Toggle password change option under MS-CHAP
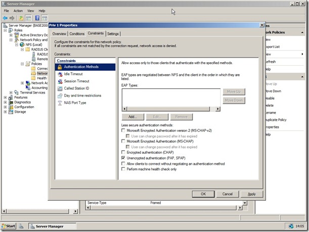Screen dimensions: 309x232 pos(128,147)
